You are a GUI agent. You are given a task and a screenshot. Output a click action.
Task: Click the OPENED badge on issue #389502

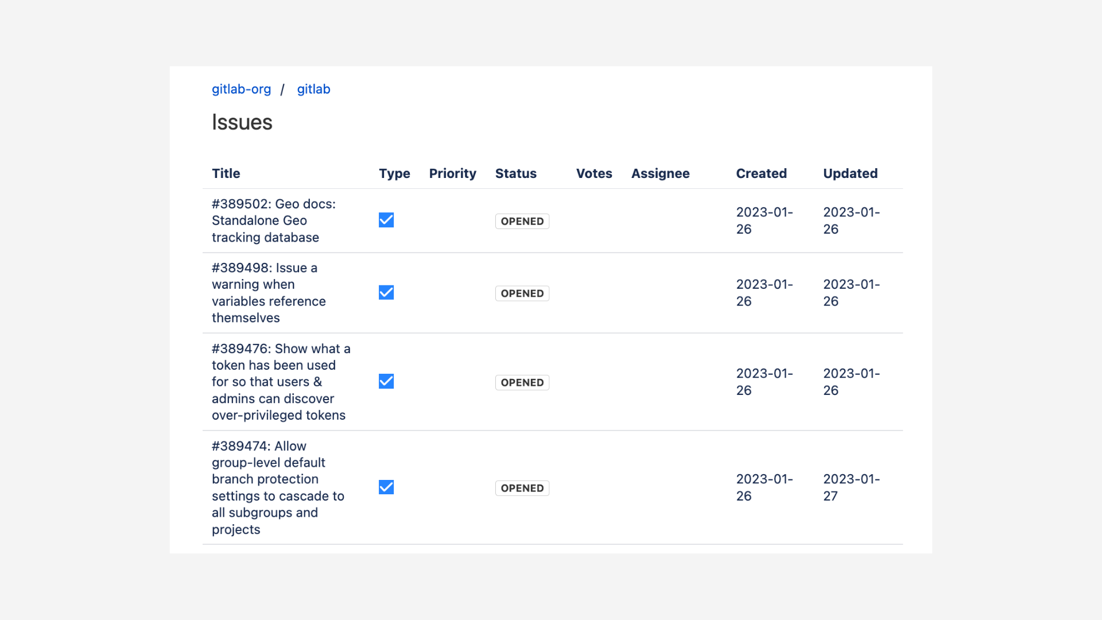pos(522,221)
